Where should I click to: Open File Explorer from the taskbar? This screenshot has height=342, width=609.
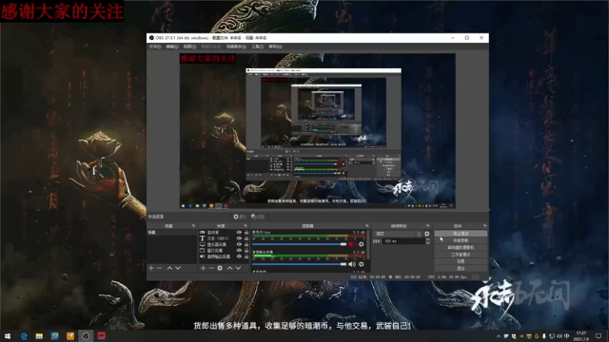(39, 335)
